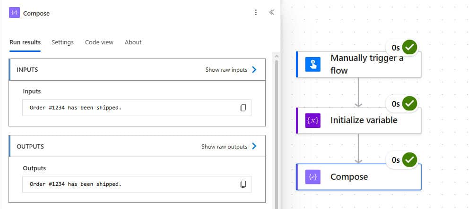Copy the Inputs value using the copy icon
This screenshot has width=476, height=209.
pos(243,108)
